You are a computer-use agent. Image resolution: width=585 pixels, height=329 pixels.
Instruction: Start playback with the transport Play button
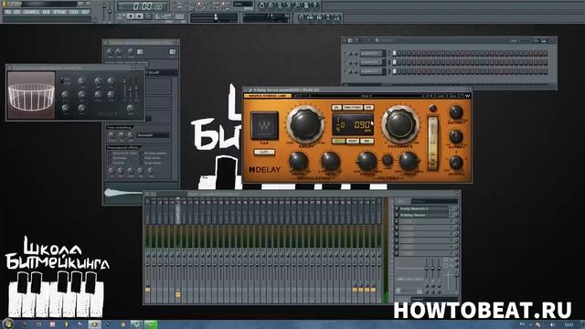[130, 16]
